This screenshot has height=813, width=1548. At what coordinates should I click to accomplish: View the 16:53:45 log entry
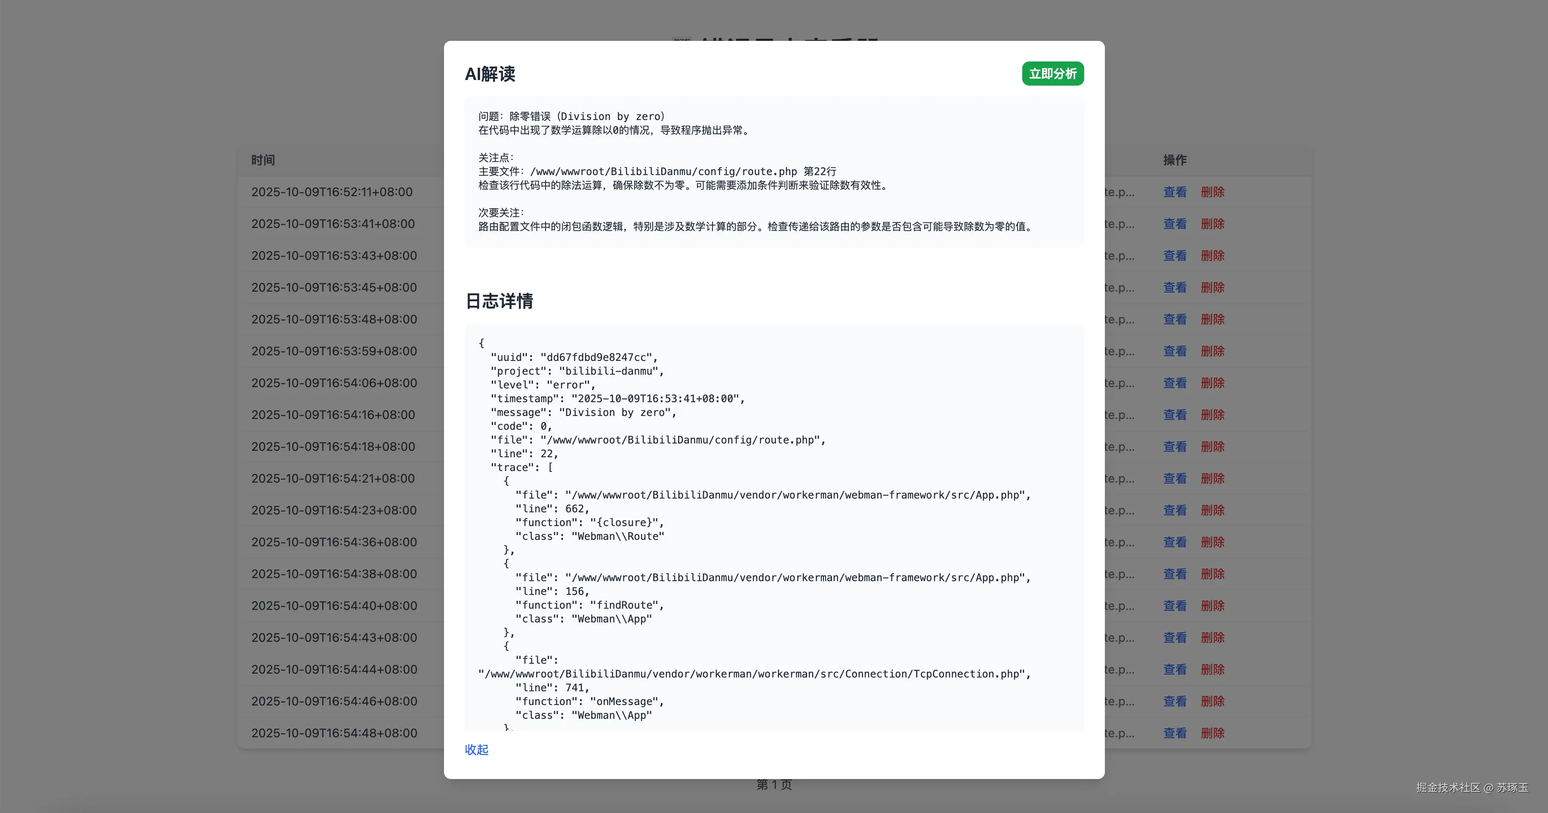[1174, 288]
